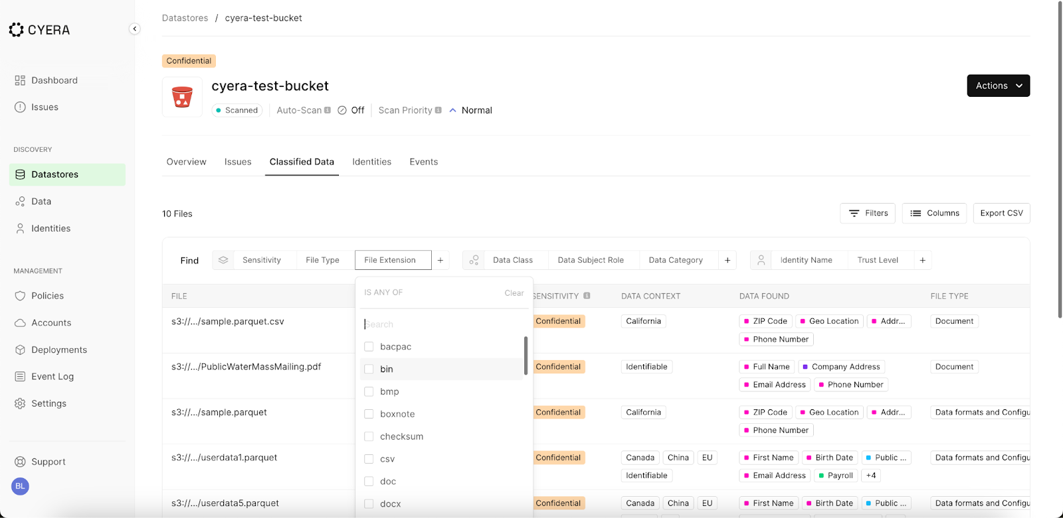Viewport: 1063px width, 518px height.
Task: Open the Actions dropdown
Action: [x=998, y=86]
